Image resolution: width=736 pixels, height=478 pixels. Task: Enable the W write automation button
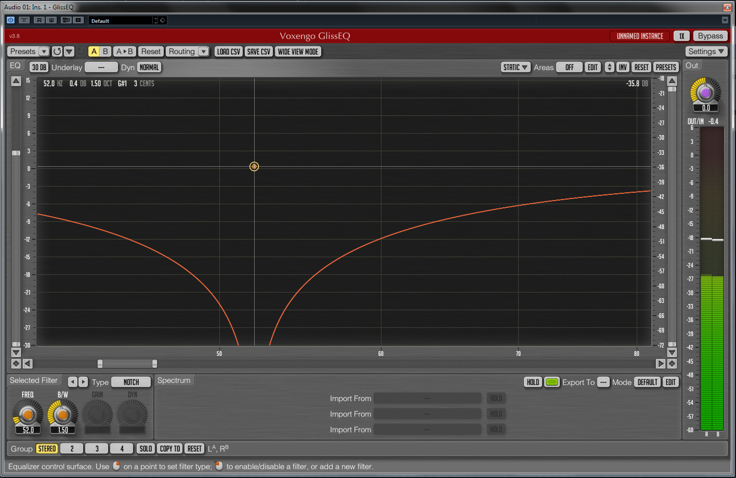pyautogui.click(x=51, y=20)
